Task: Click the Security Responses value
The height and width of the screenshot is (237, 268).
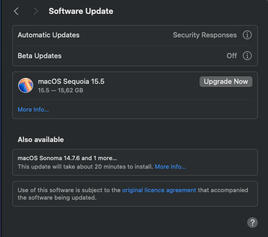Action: [x=205, y=35]
